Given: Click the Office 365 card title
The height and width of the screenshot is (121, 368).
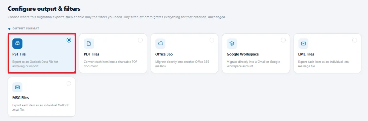Looking at the screenshot, I should point(164,54).
